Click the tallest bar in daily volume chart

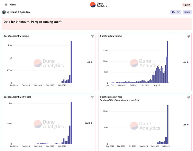tap(168, 62)
